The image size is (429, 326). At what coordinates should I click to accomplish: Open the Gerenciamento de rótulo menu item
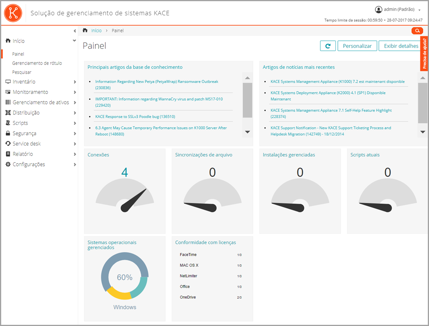[x=37, y=63]
